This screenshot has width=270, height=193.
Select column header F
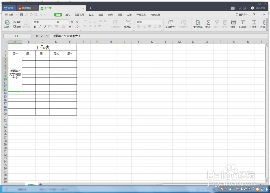(83, 42)
